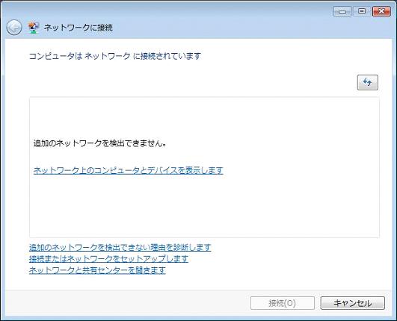Open ネットワーク上のコンピュータとデバイスを表示します link
This screenshot has height=321, width=397.
[128, 170]
